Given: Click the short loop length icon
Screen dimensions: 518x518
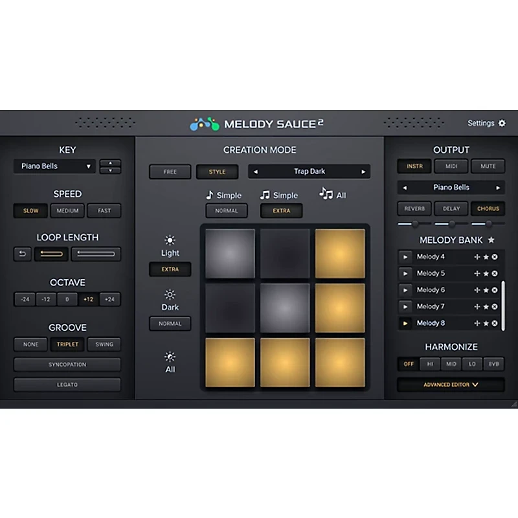Looking at the screenshot, I should (x=52, y=254).
